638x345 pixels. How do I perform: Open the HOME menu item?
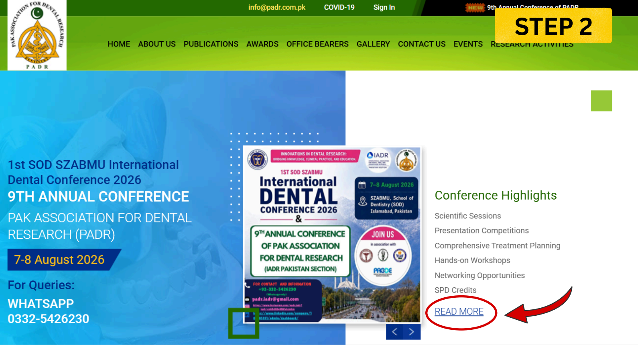click(119, 44)
